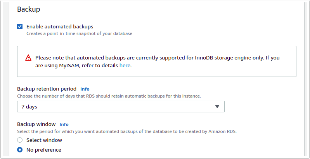Click the retention period dropdown arrow
Screen dimensions: 310x159
(217, 107)
